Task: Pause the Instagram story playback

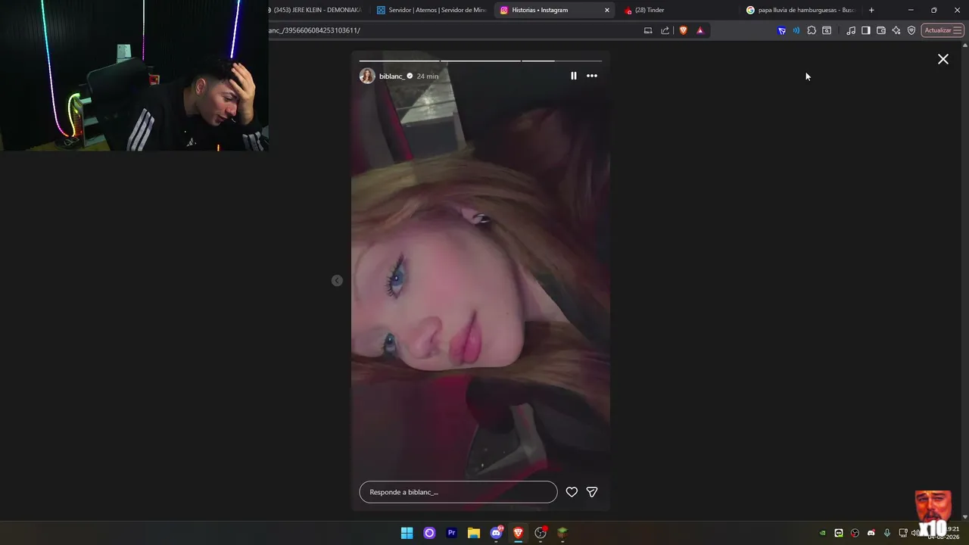Action: pyautogui.click(x=573, y=76)
